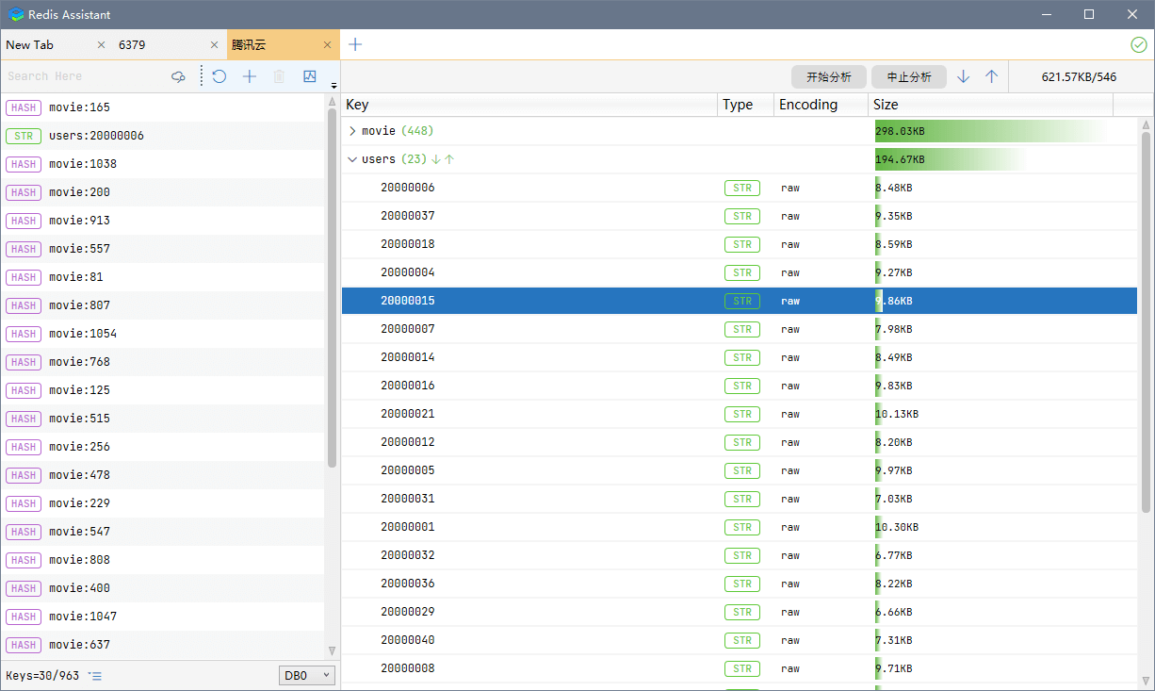Sort users ascending with green up arrow
The image size is (1155, 691).
click(x=449, y=159)
